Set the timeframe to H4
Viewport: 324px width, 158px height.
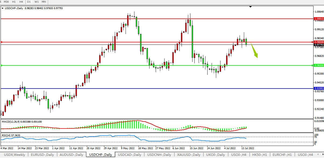click(x=21, y=2)
